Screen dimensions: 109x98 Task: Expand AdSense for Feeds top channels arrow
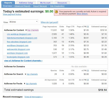[x=25, y=84]
